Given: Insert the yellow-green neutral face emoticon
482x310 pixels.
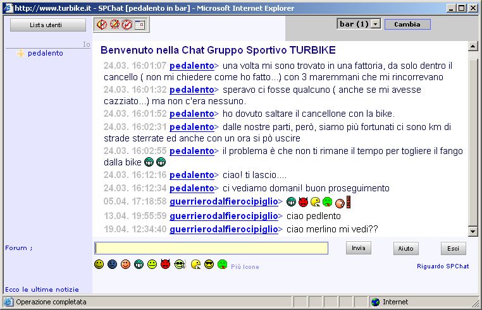Looking at the screenshot, I should tap(152, 265).
